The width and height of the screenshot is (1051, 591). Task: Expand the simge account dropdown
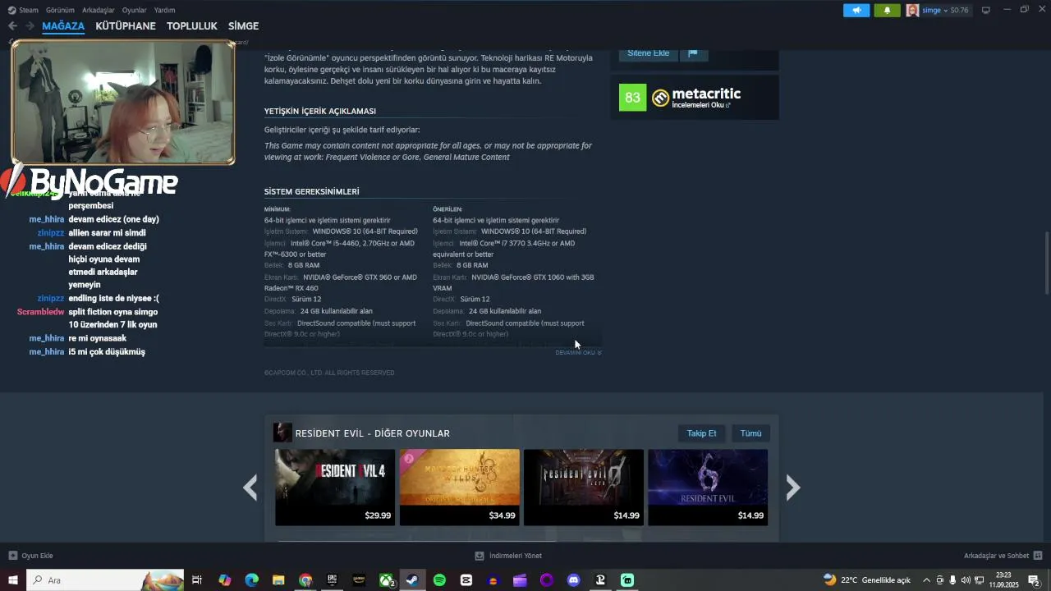click(946, 11)
